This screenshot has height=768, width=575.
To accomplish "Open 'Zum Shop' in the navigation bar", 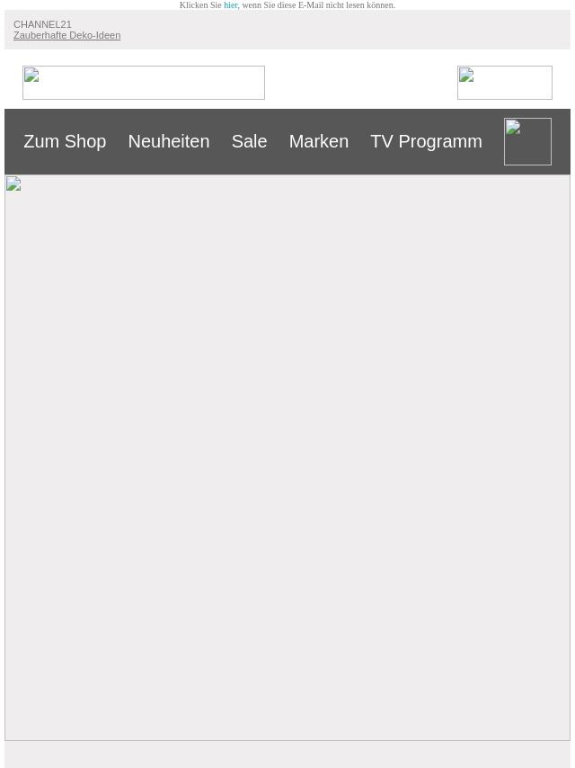I will pyautogui.click(x=65, y=141).
